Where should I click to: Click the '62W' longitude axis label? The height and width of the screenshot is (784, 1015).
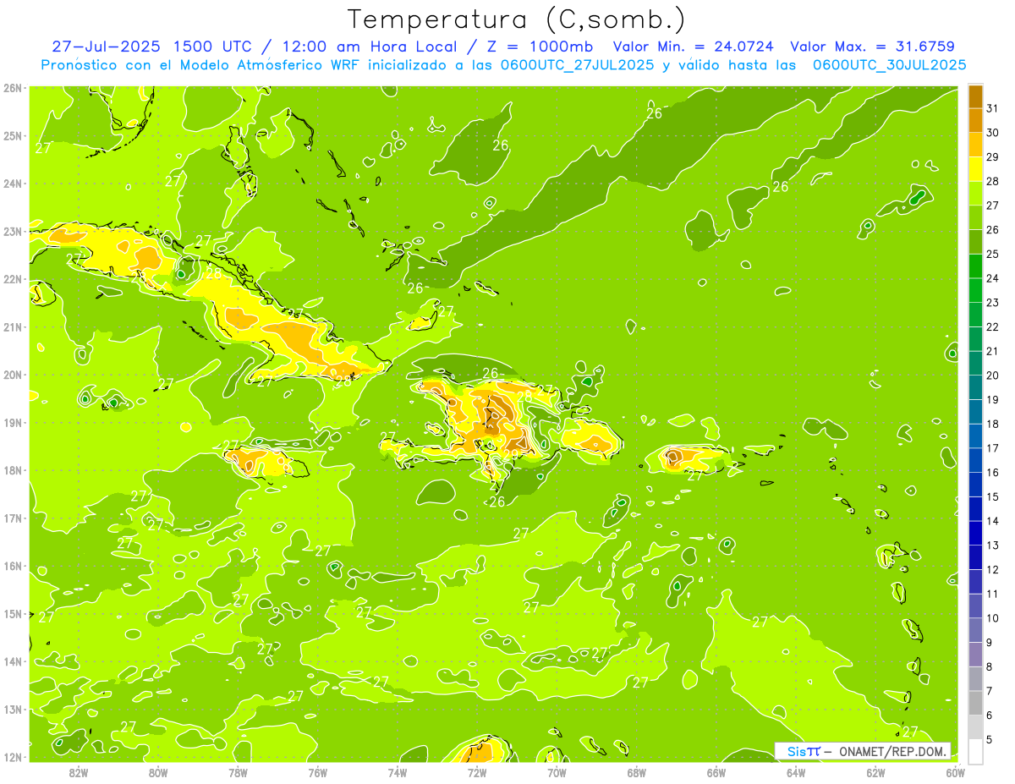[875, 772]
